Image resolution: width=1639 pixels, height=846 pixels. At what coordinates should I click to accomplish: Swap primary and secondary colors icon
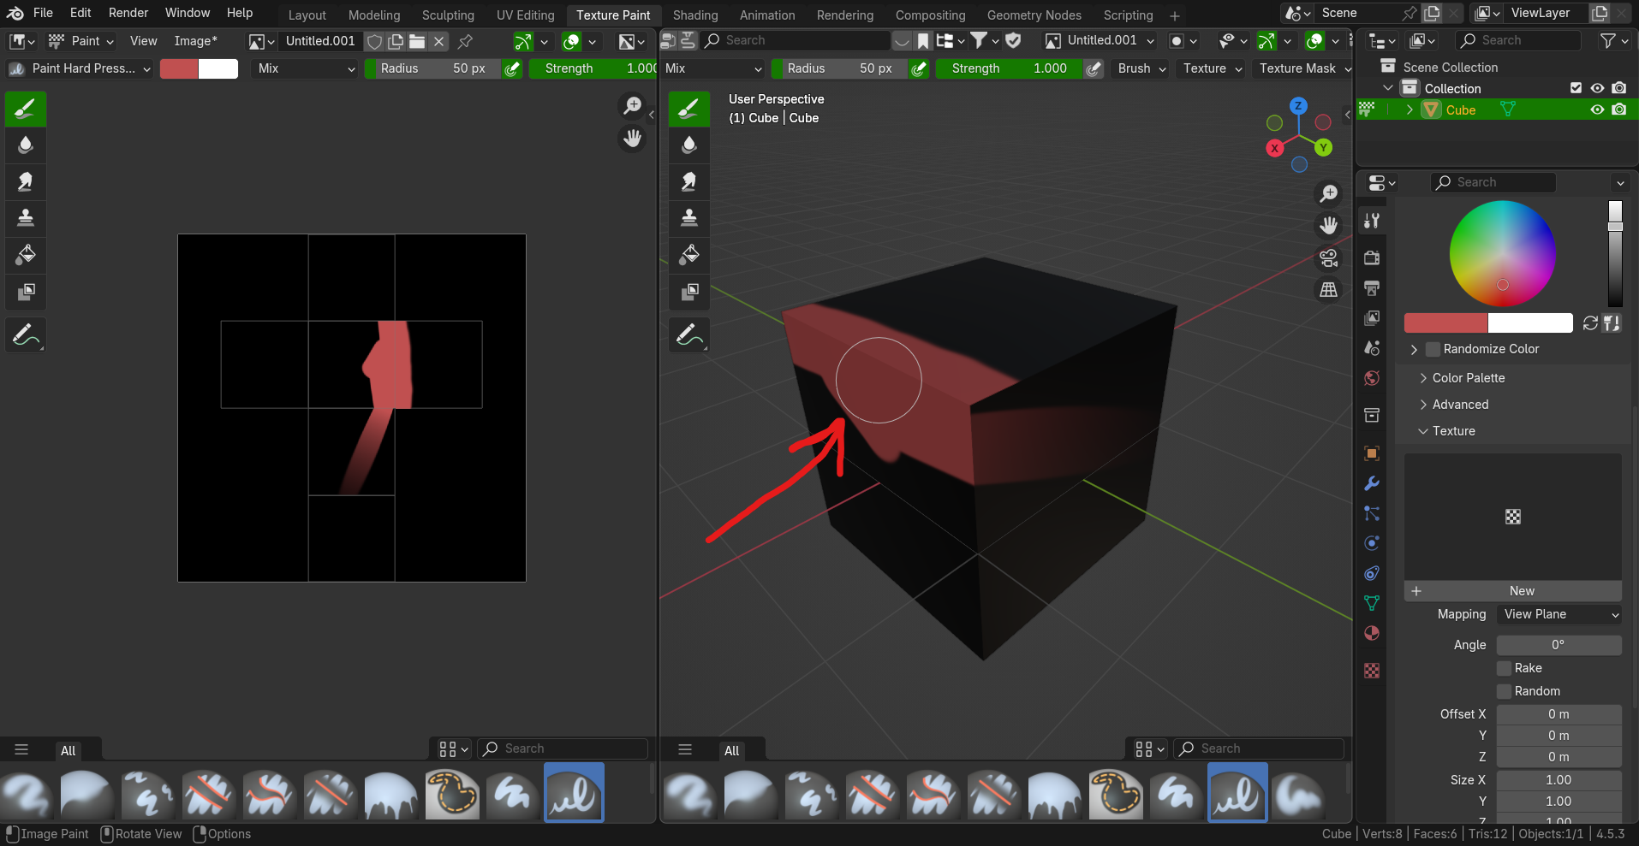[x=1590, y=322]
